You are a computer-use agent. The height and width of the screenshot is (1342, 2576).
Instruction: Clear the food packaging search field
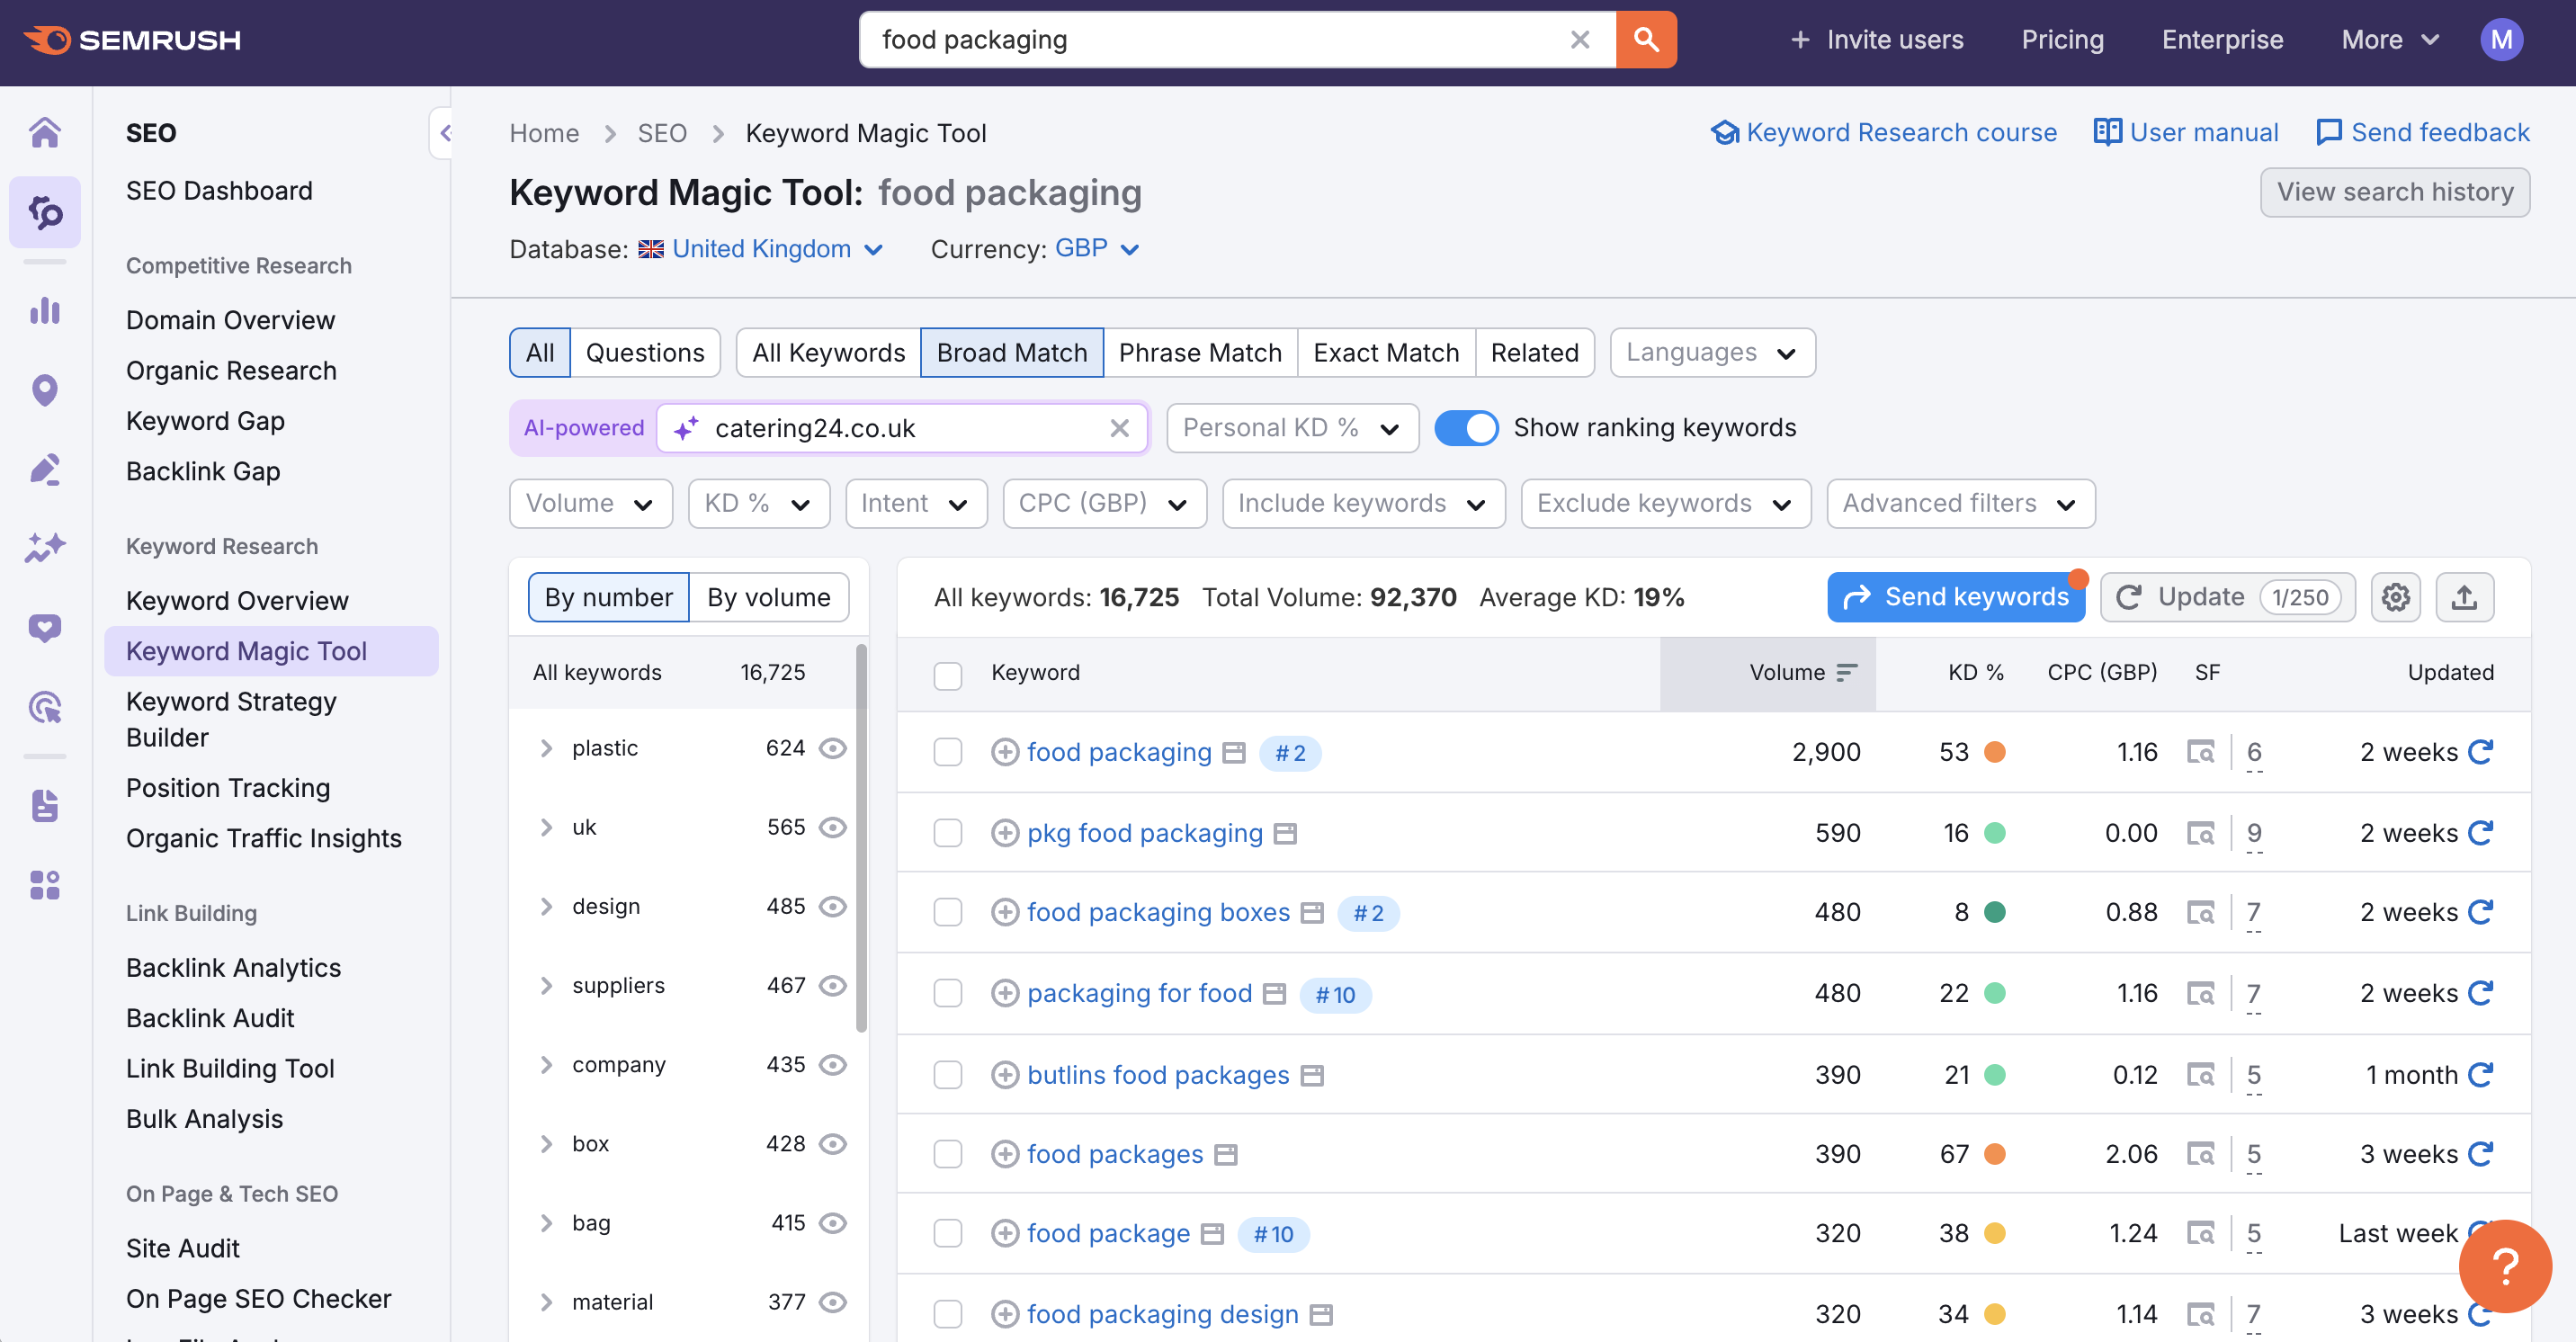[1580, 40]
